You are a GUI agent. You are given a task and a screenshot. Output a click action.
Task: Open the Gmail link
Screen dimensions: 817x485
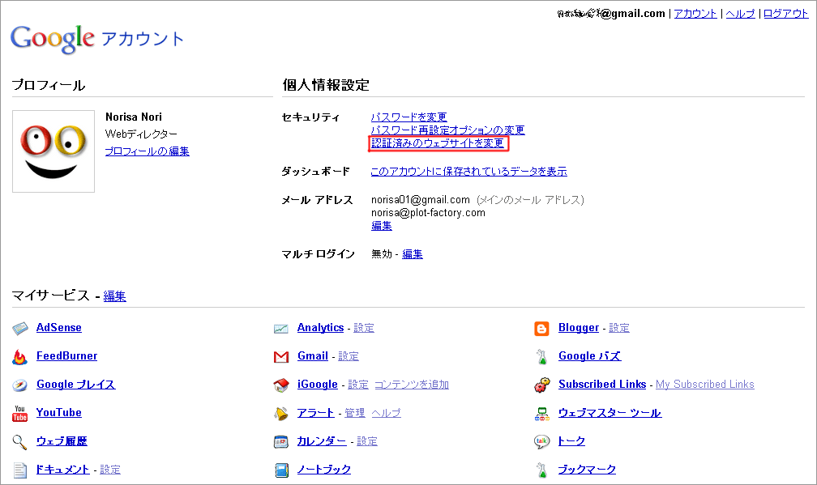pyautogui.click(x=313, y=356)
